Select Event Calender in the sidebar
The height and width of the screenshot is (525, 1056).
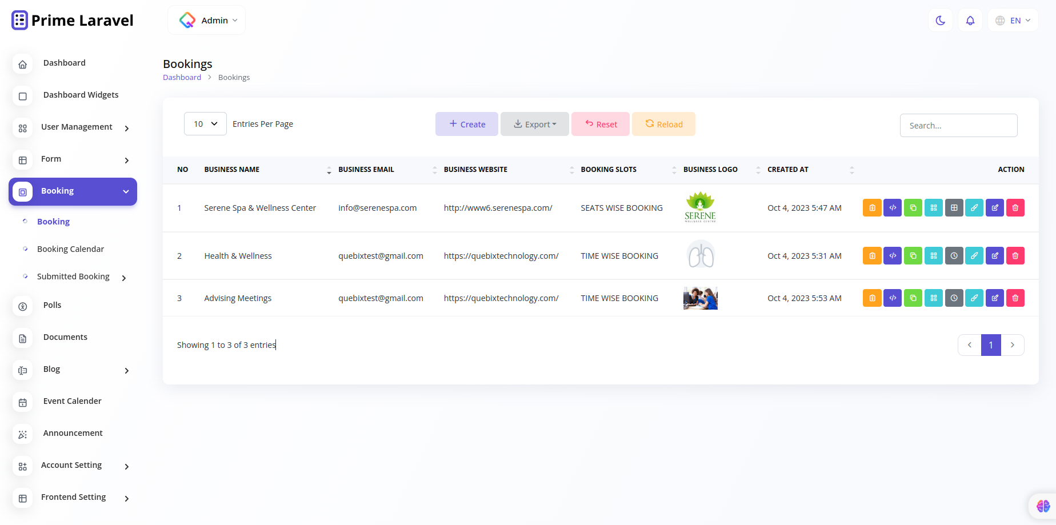coord(72,401)
